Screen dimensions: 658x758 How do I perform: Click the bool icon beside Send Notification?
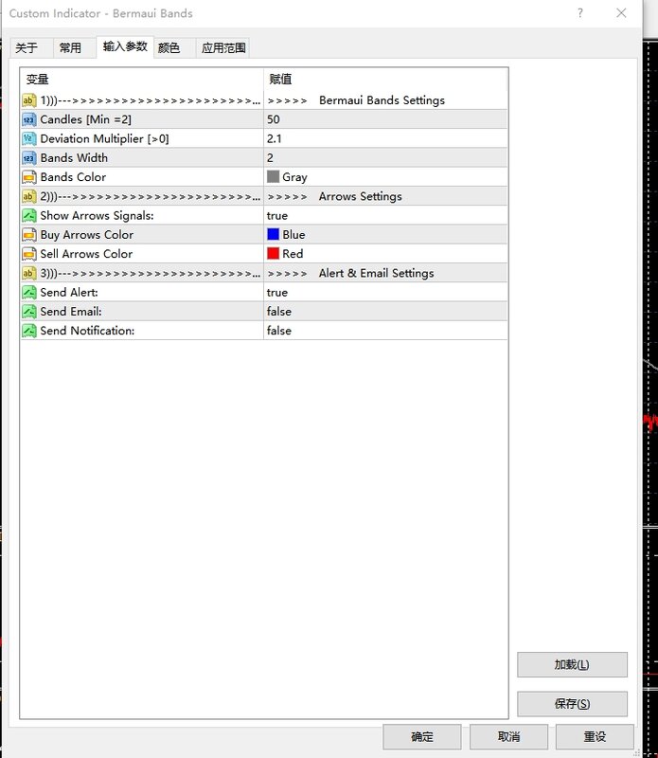(x=29, y=331)
